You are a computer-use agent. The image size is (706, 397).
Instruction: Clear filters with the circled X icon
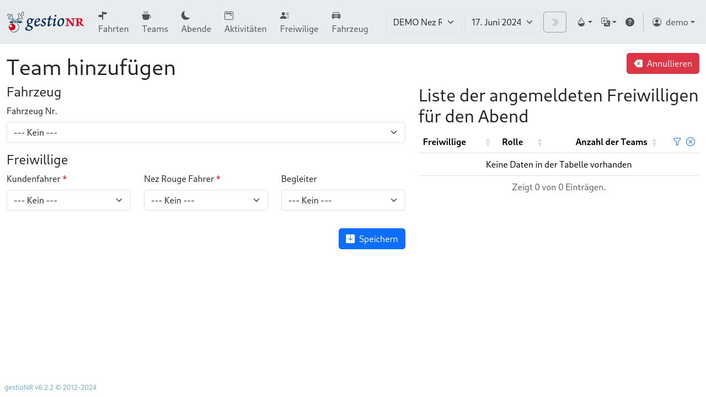(x=690, y=142)
